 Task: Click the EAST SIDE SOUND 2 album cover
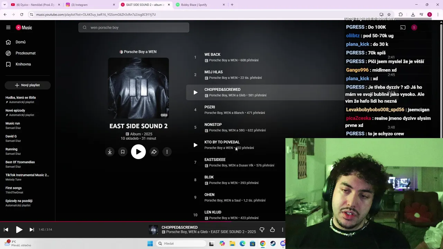tap(138, 88)
